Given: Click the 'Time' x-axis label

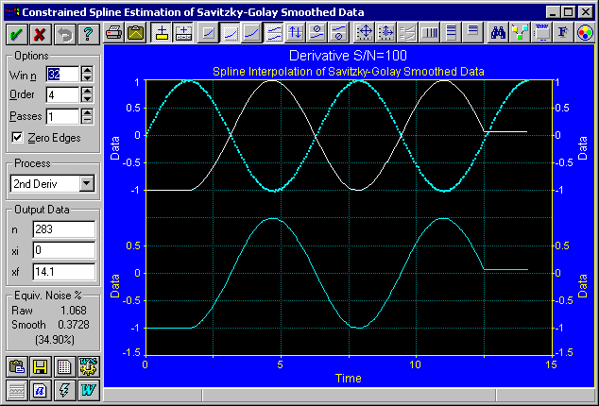Looking at the screenshot, I should (349, 378).
